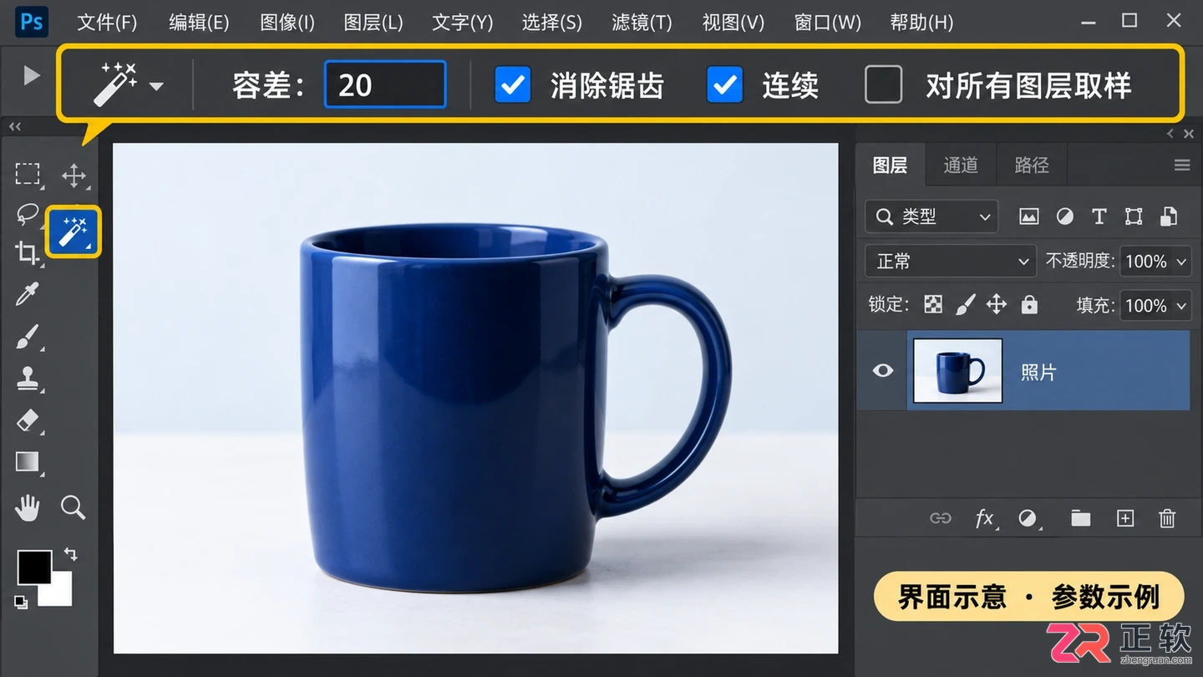Filter layers by text type
This screenshot has height=677, width=1203.
1099,217
